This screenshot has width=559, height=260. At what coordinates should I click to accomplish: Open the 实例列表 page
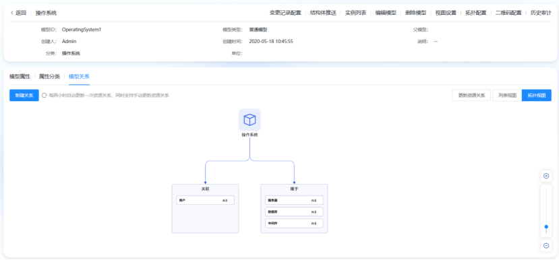point(355,13)
